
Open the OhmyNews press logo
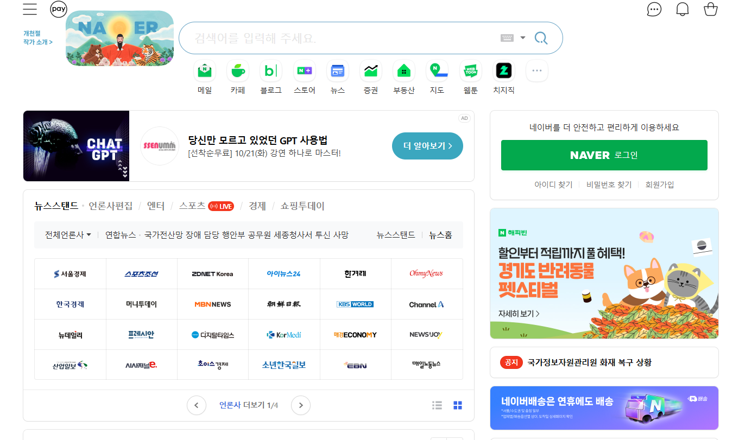[x=427, y=274]
